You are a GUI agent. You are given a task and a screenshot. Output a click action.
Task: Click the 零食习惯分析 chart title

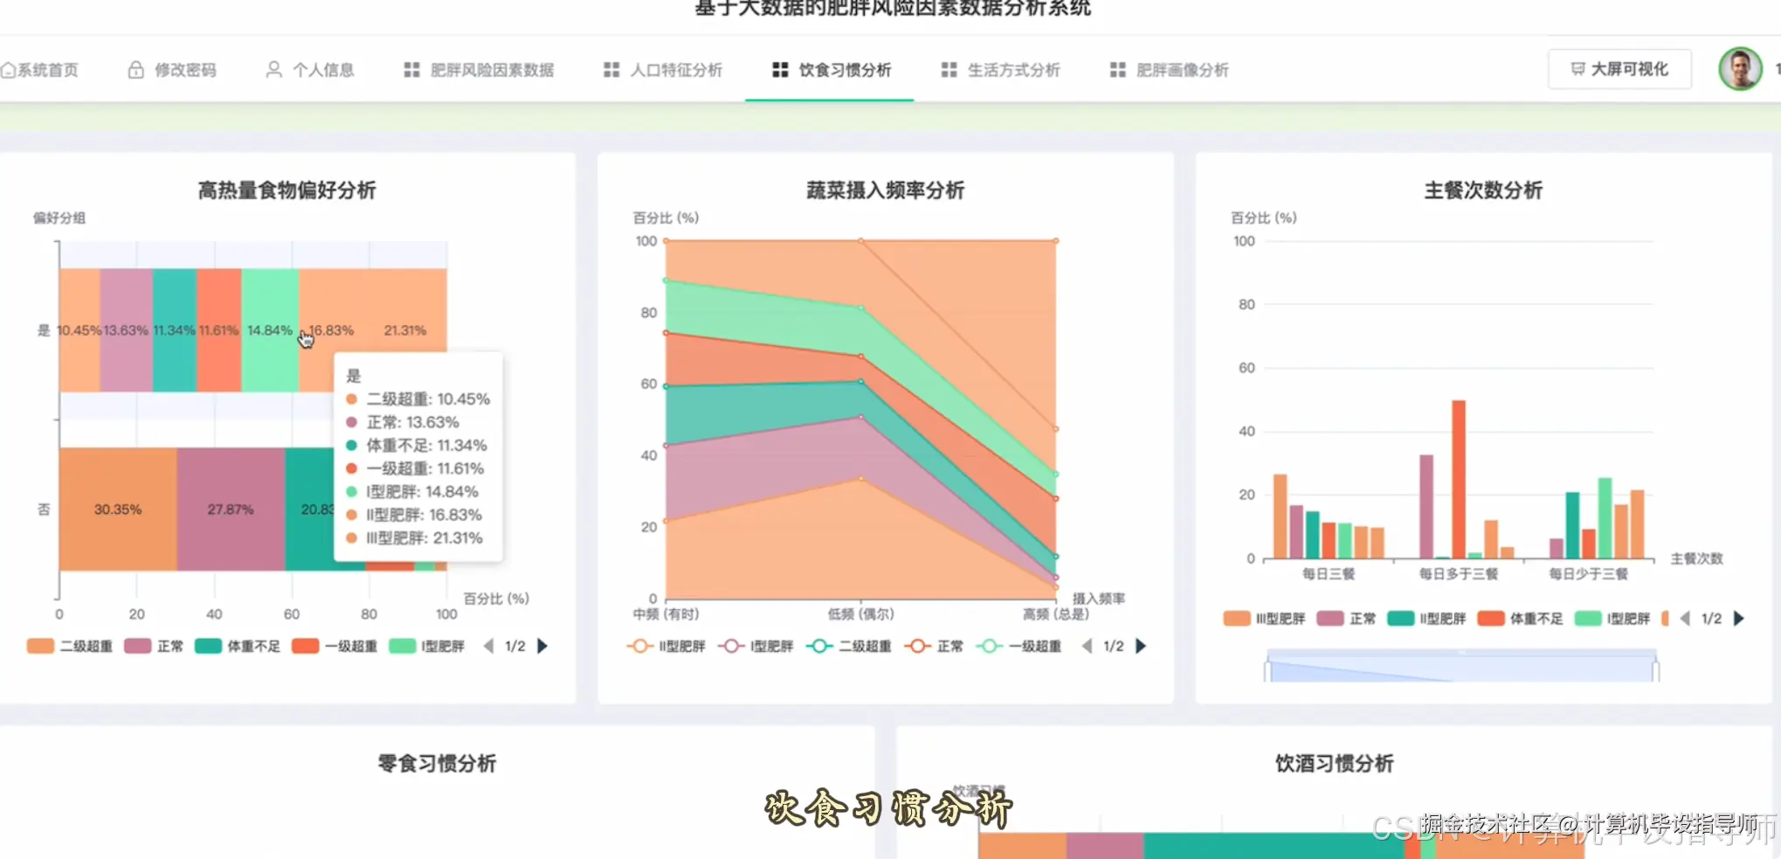(437, 764)
